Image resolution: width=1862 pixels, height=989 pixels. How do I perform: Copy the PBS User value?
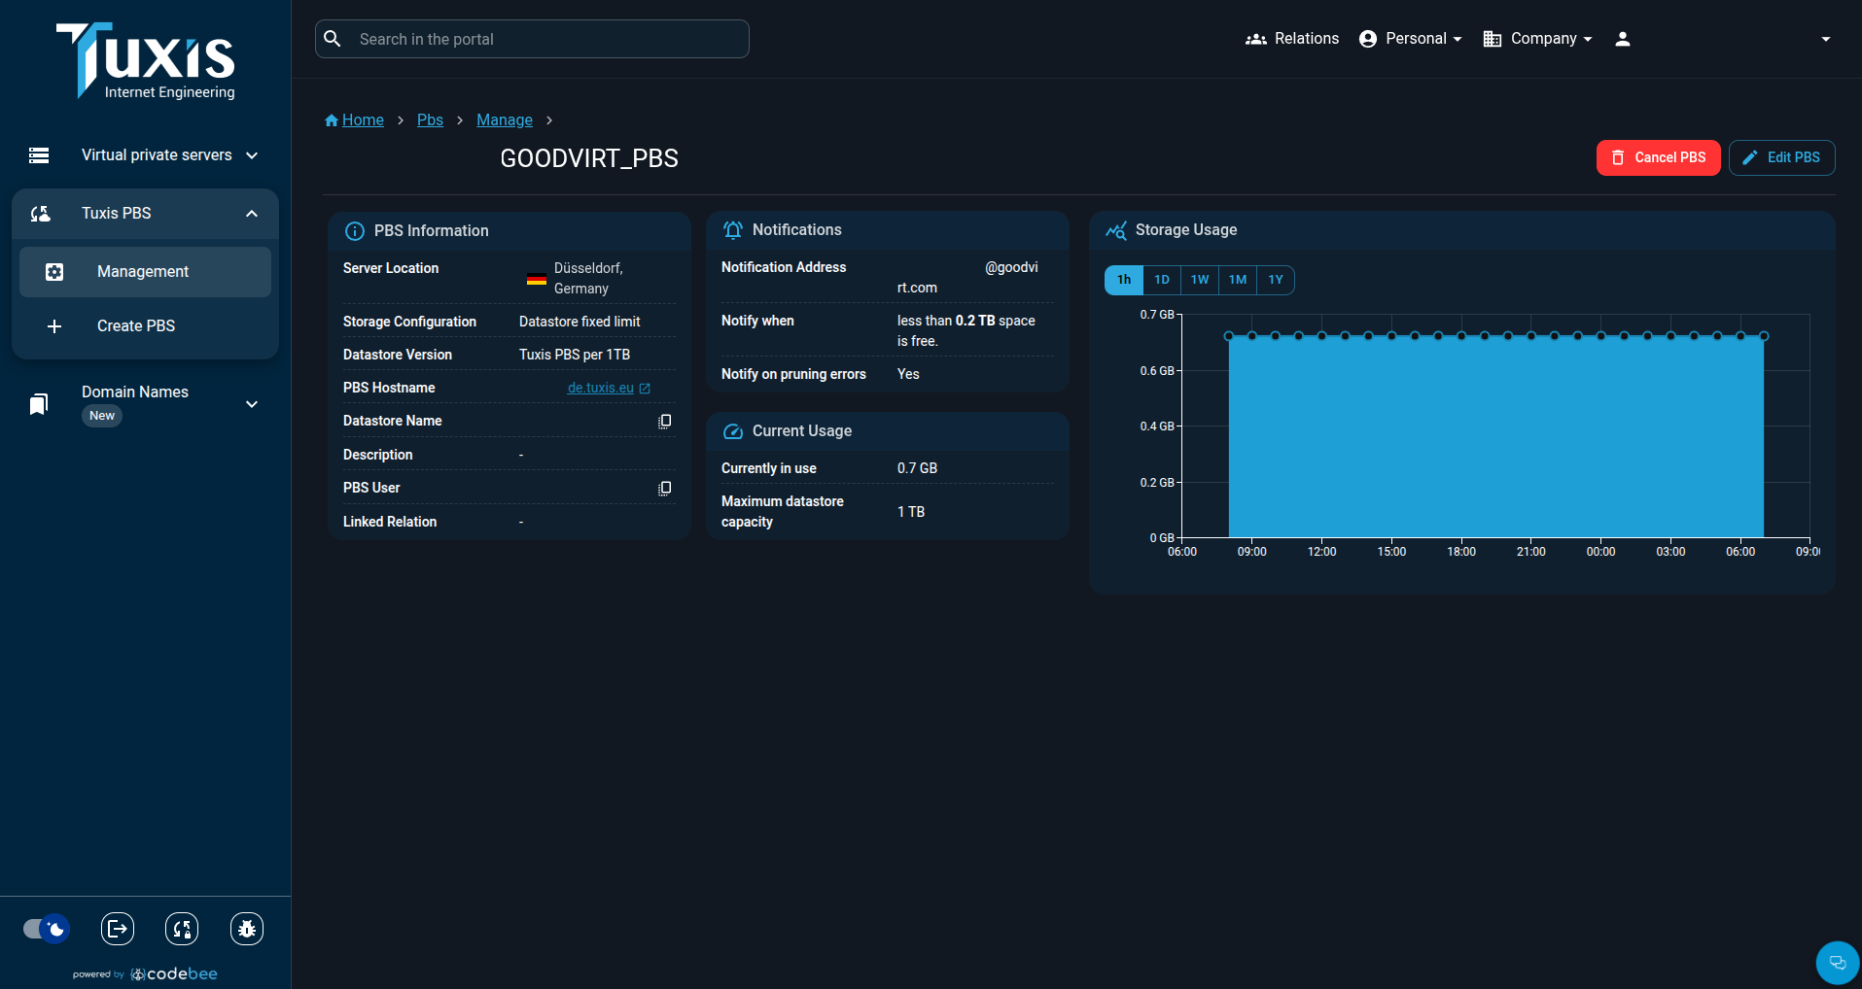pos(665,489)
